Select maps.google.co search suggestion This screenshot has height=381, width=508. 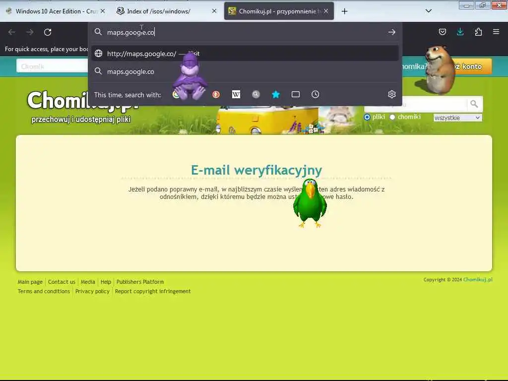point(245,71)
